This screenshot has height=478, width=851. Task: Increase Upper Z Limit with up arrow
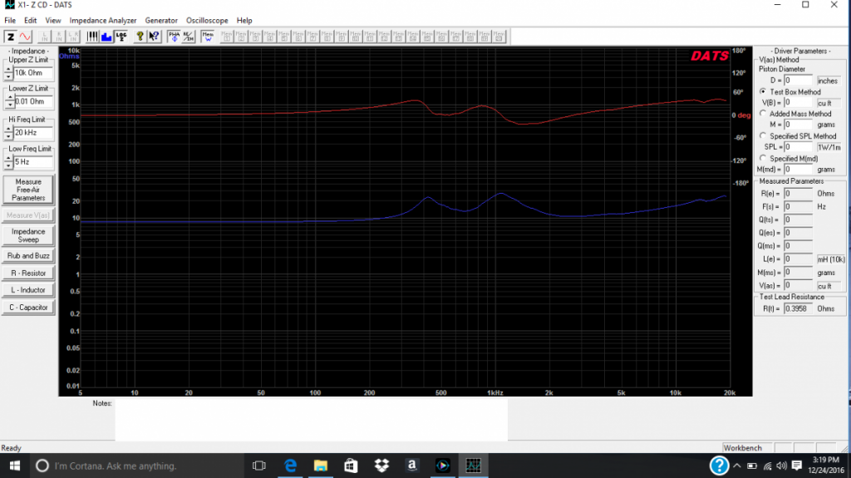8,70
